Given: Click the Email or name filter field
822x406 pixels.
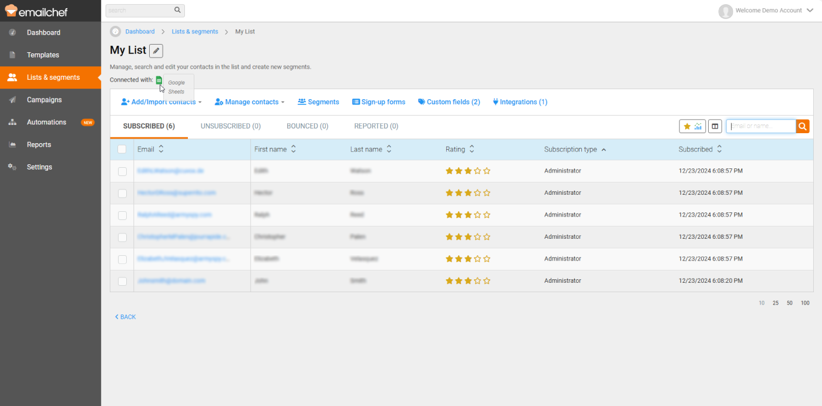Looking at the screenshot, I should (760, 126).
